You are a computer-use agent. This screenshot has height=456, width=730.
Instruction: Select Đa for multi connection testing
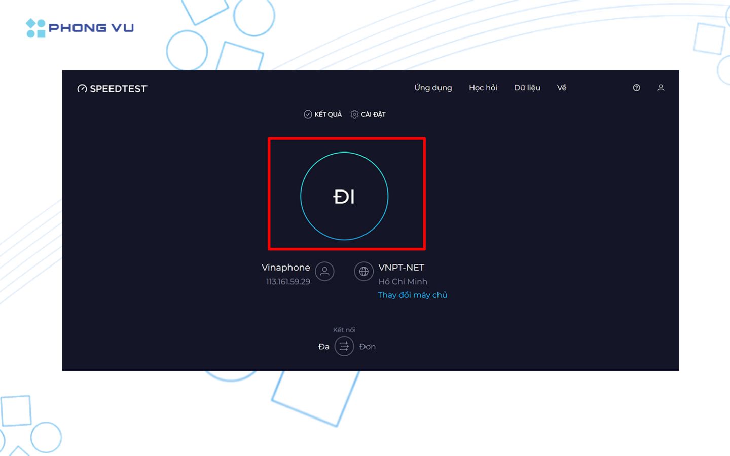323,346
